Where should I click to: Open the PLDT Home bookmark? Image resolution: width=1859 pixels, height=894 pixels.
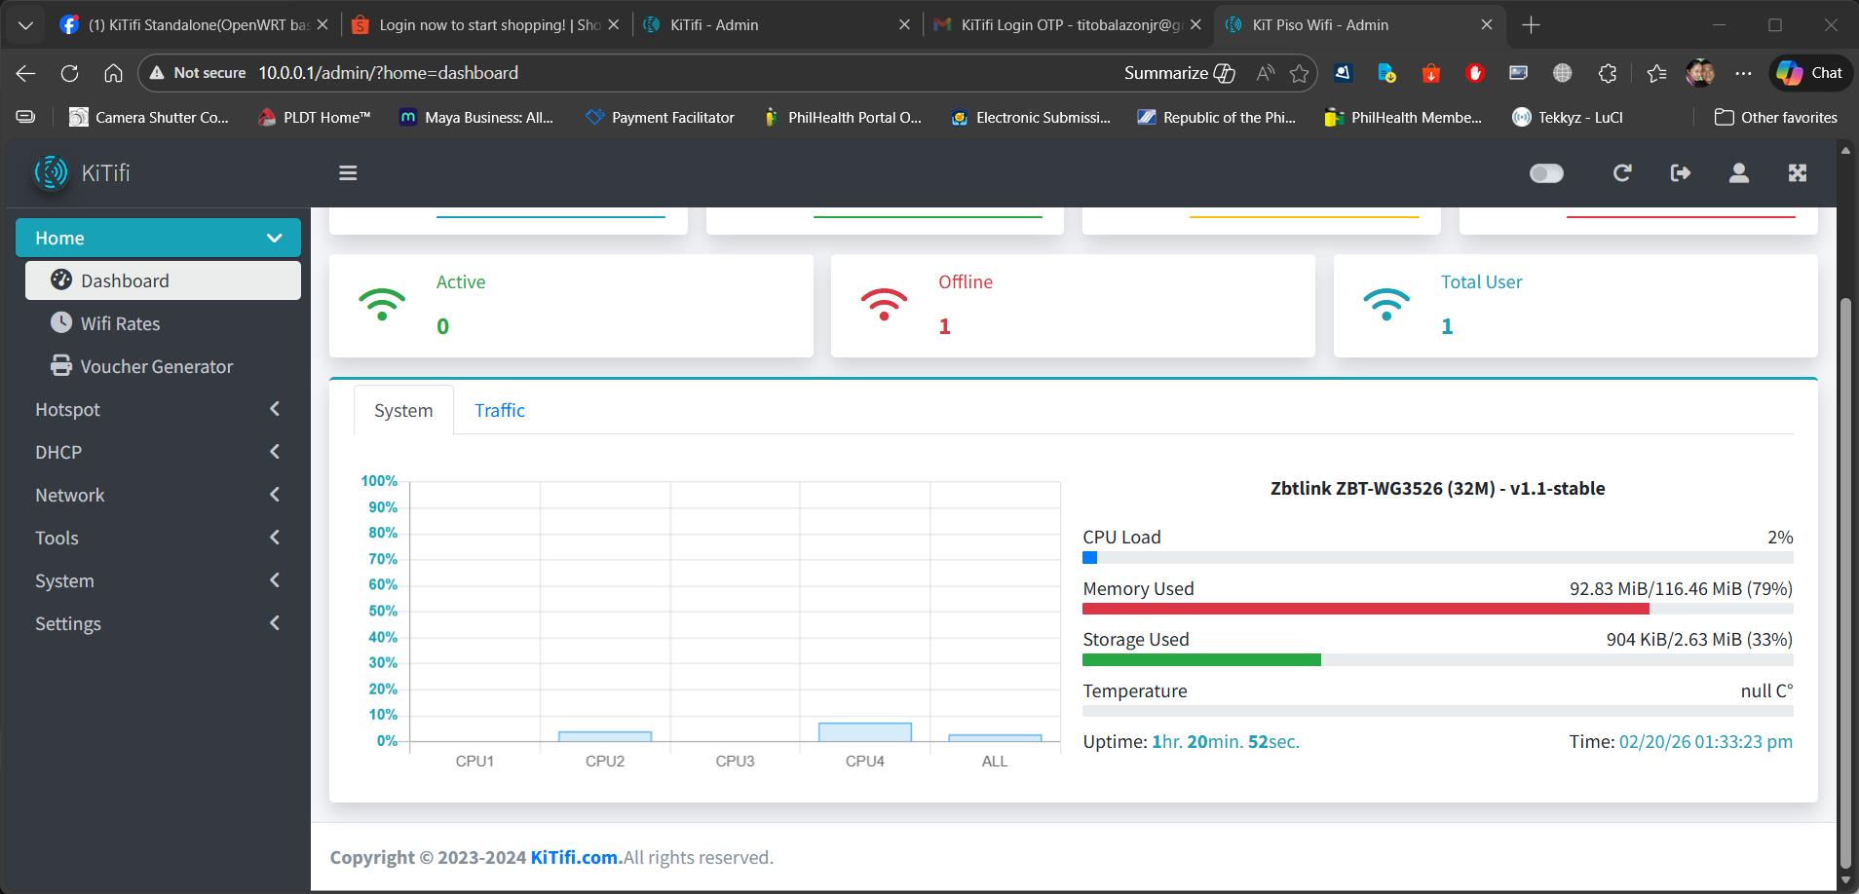pyautogui.click(x=315, y=117)
